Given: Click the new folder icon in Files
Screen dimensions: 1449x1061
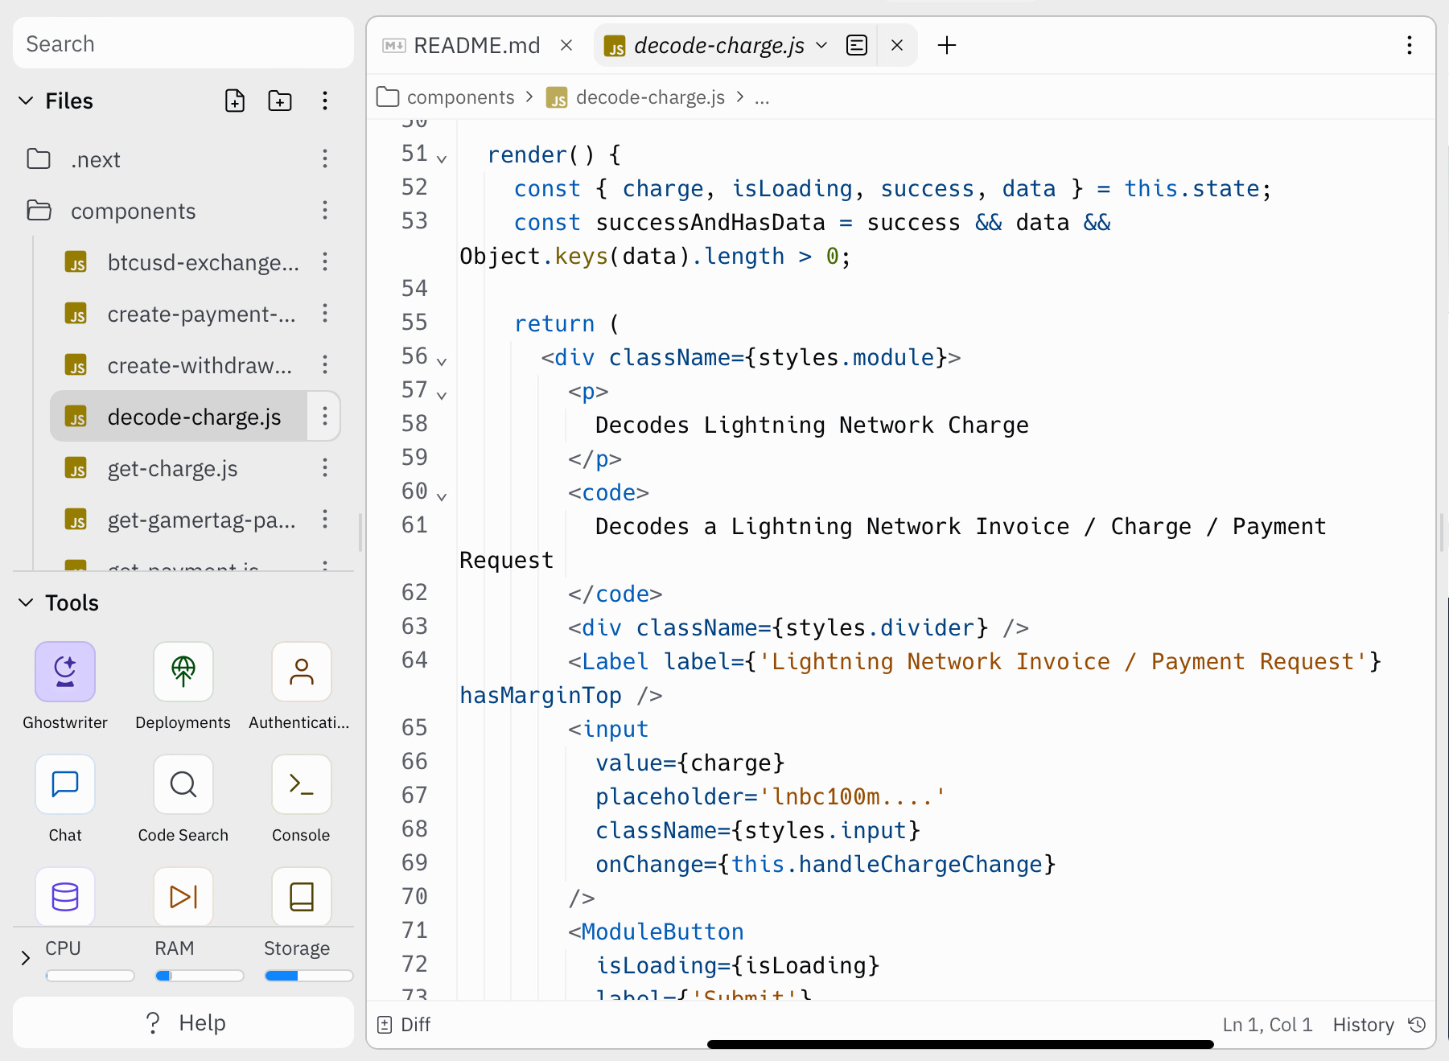Looking at the screenshot, I should [280, 101].
